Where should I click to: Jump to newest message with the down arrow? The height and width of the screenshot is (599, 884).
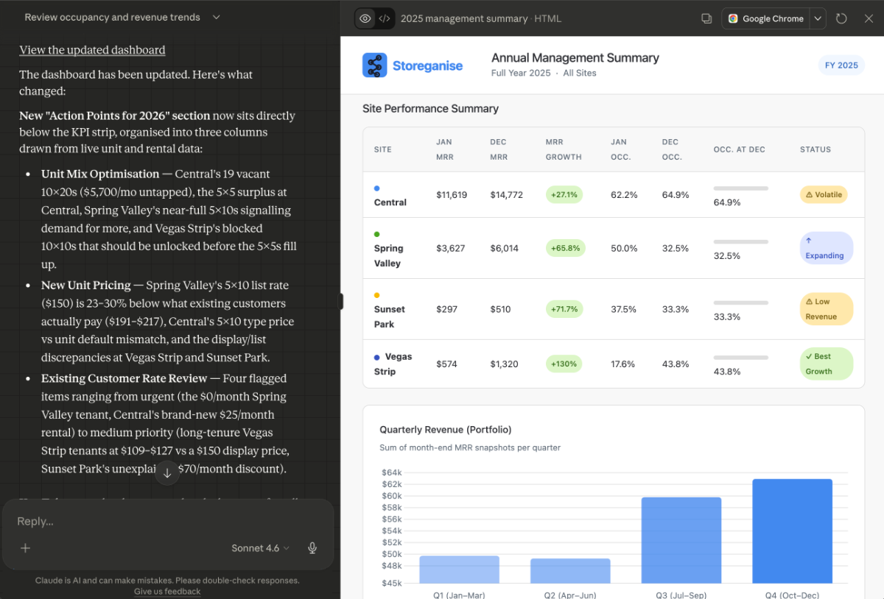167,473
